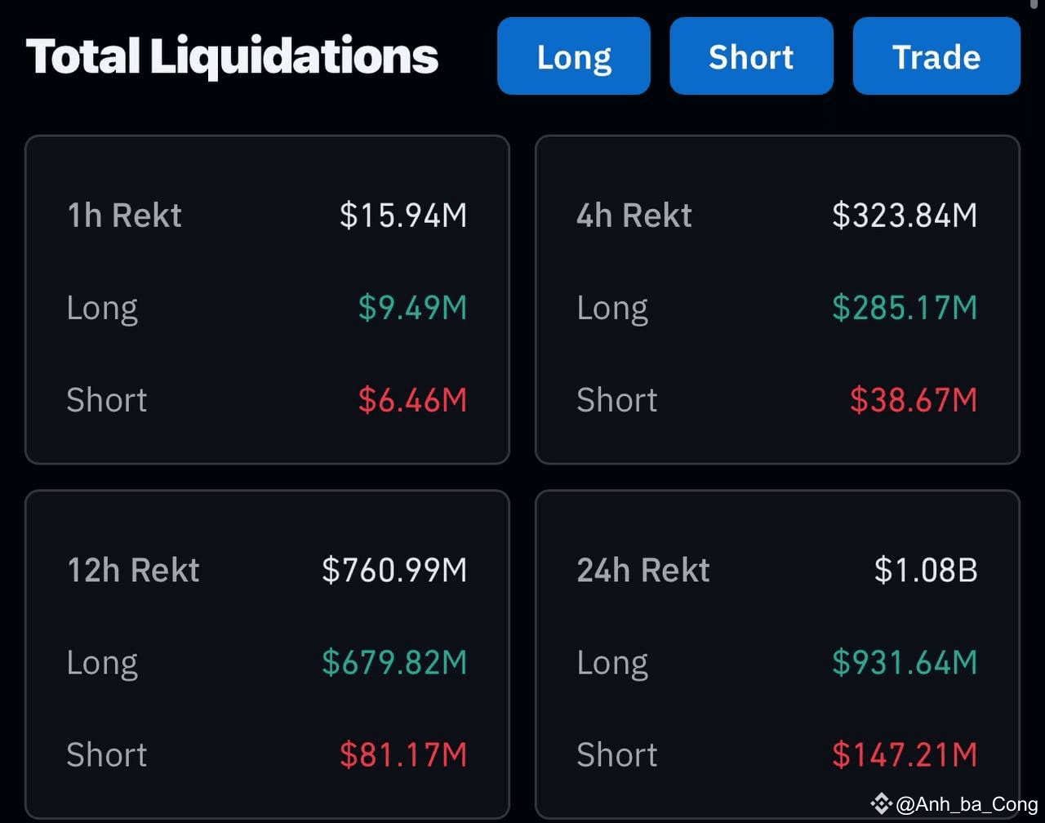Click the $147.21M Short value under 24h

905,755
